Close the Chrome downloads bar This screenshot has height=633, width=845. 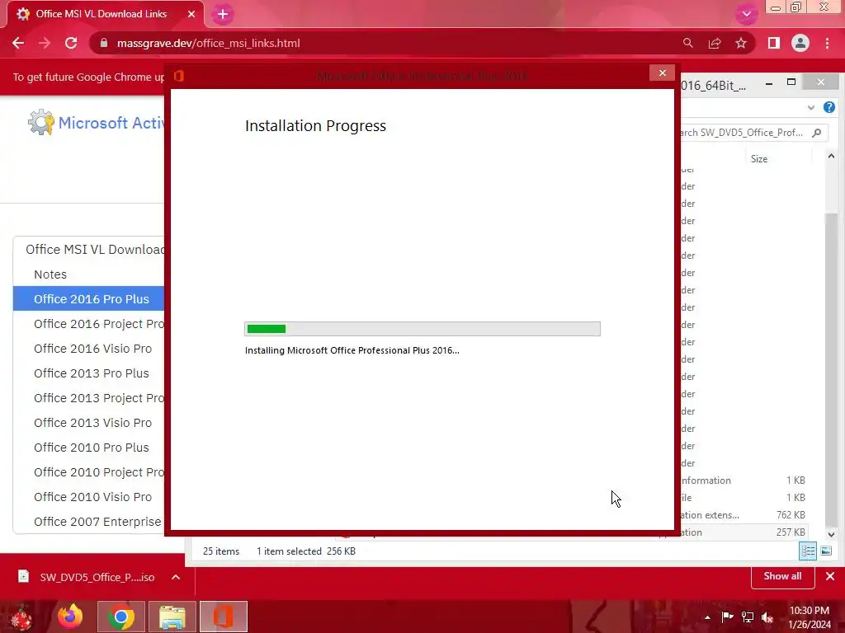pos(830,576)
